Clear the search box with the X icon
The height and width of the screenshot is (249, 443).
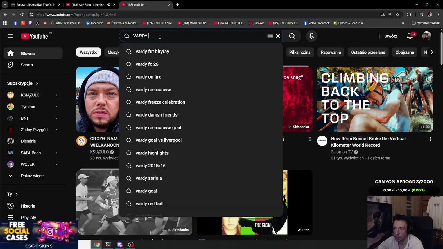(278, 36)
